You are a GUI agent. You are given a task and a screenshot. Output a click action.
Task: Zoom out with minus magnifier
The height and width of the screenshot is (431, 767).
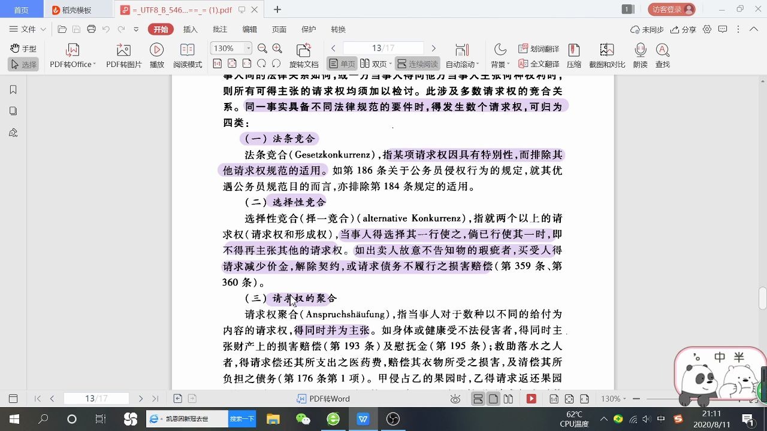(x=262, y=48)
